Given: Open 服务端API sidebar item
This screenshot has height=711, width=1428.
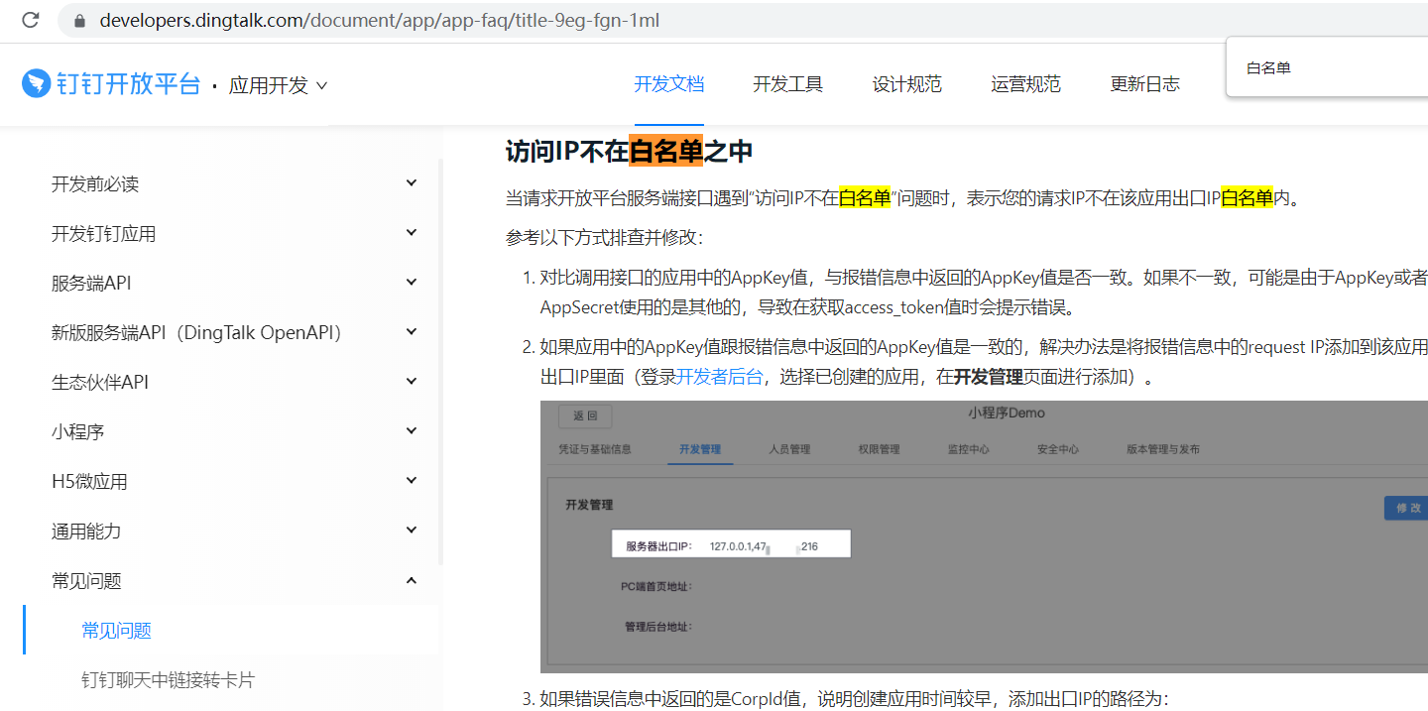Looking at the screenshot, I should click(92, 283).
